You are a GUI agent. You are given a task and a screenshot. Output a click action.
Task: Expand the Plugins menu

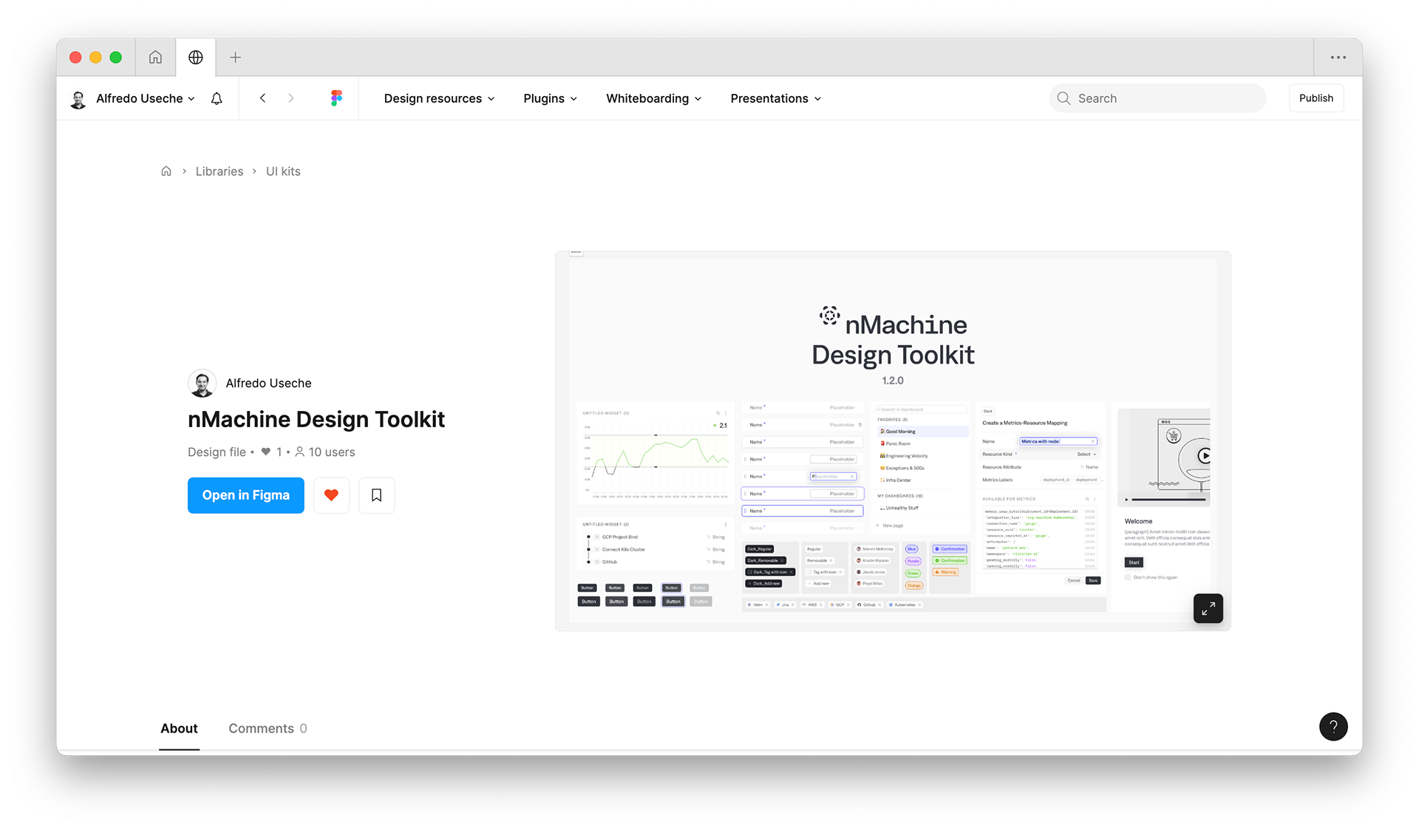pyautogui.click(x=550, y=98)
